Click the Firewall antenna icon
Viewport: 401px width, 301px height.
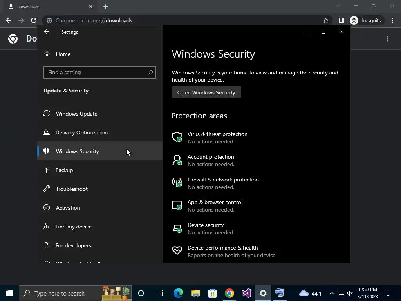point(177,183)
